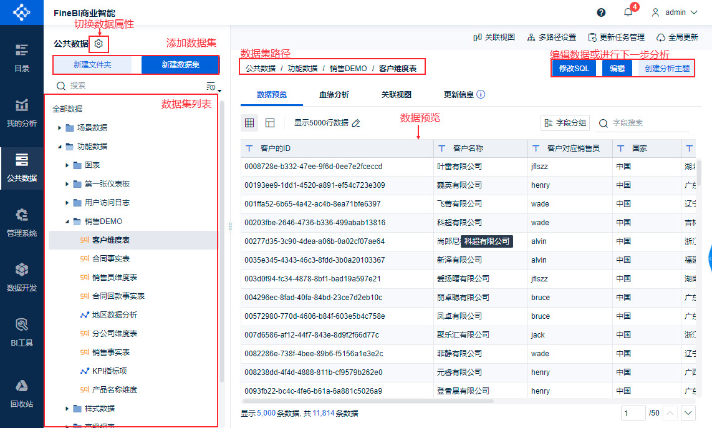Click the gear icon beside 公共数据
The image size is (712, 428).
[99, 44]
